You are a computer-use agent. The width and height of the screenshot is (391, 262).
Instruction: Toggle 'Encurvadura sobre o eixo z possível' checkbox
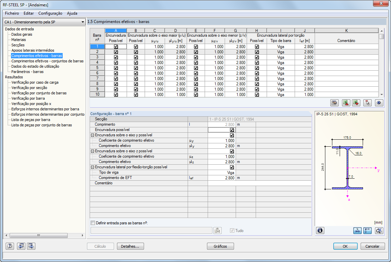[232, 151]
